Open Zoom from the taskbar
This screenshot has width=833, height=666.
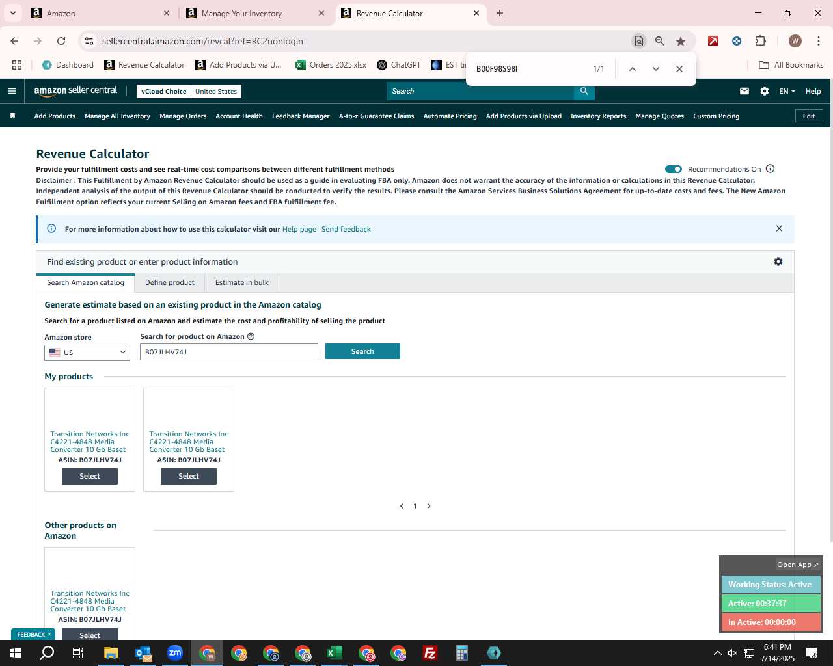click(x=174, y=653)
